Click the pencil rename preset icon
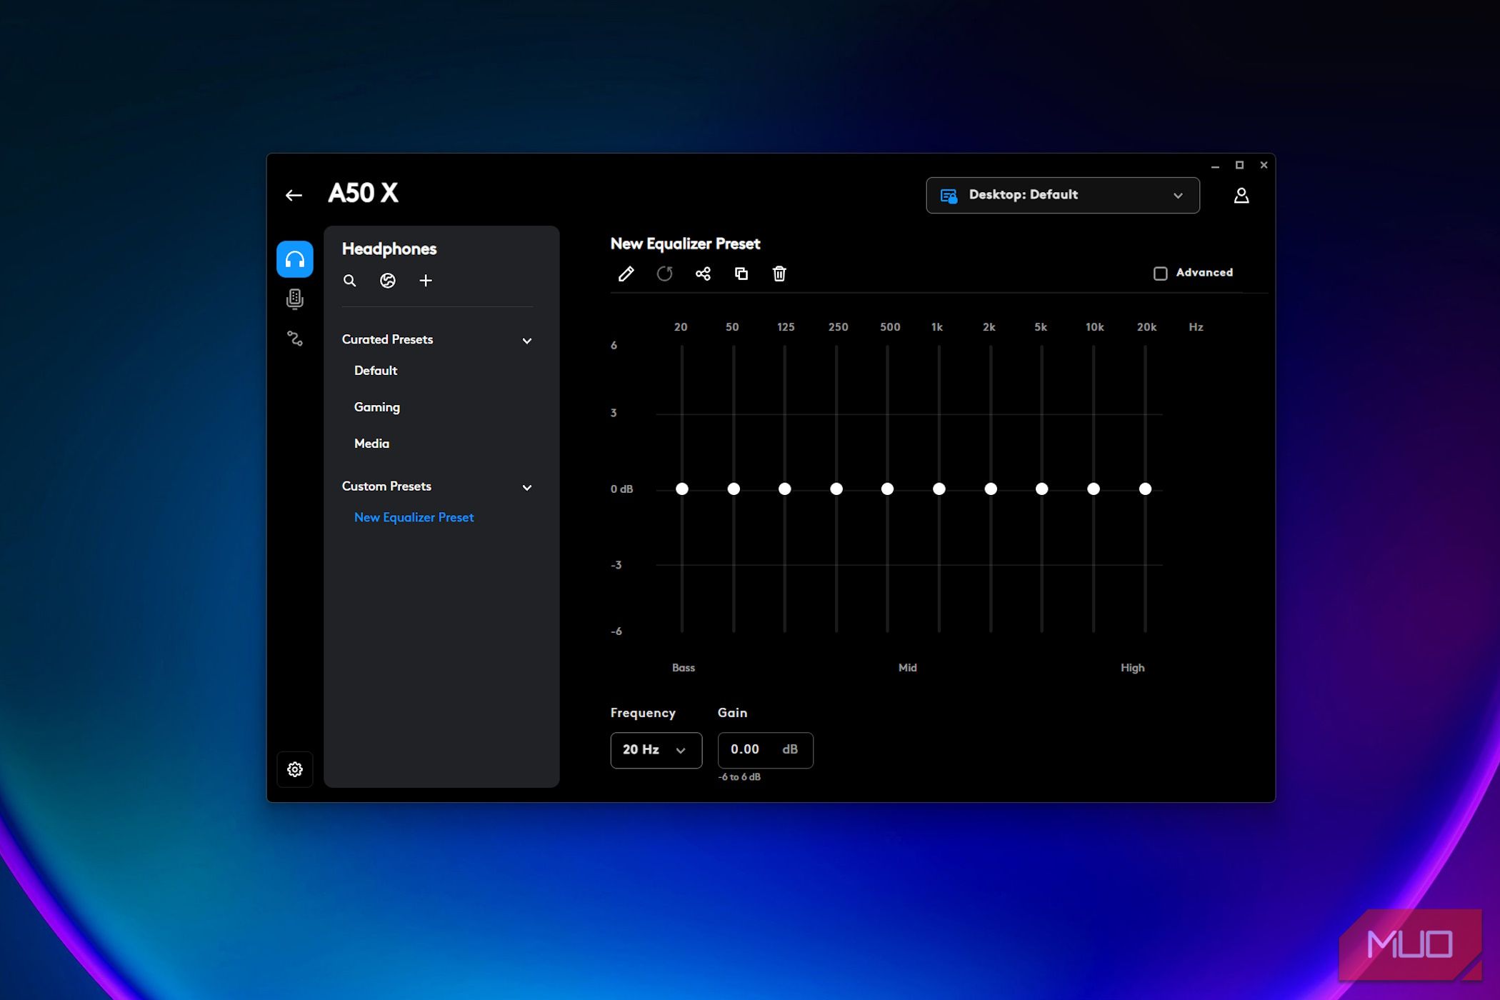The height and width of the screenshot is (1000, 1500). (x=626, y=274)
